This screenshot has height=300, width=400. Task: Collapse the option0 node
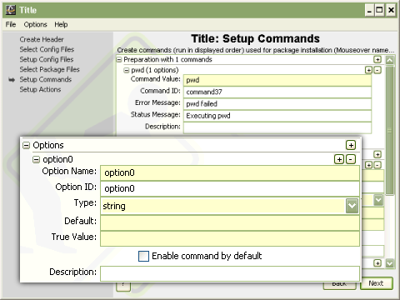coord(36,159)
